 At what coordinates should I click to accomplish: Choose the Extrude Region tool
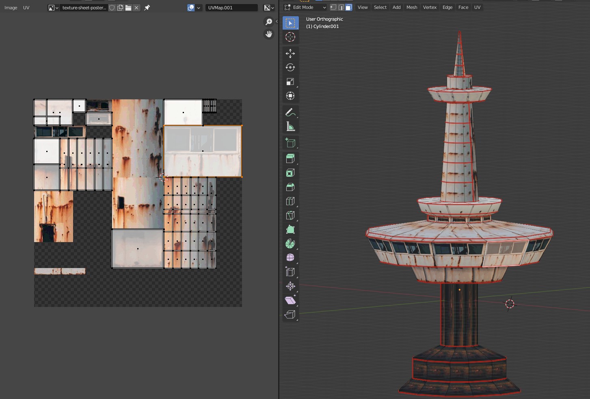pyautogui.click(x=290, y=159)
